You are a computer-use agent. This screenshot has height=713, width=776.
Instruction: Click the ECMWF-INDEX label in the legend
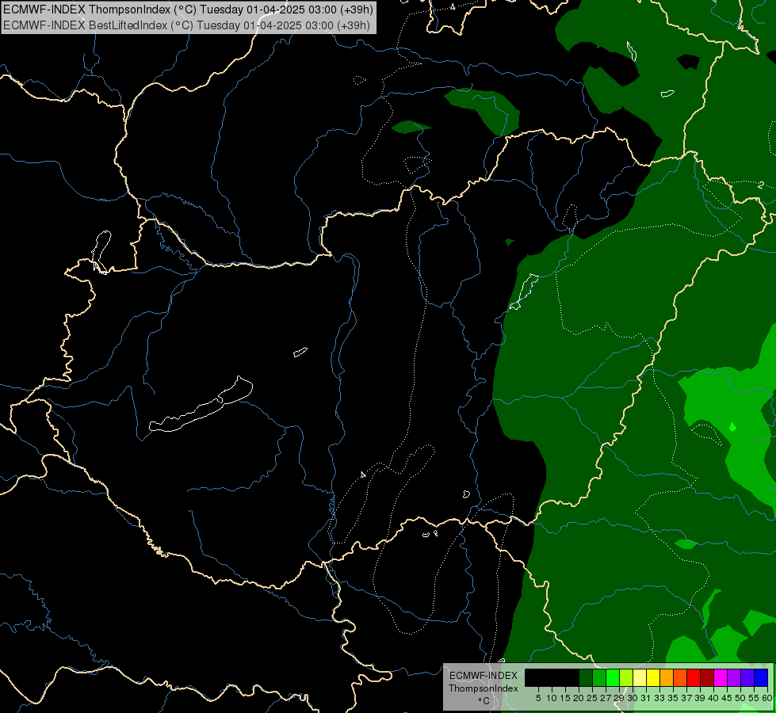pyautogui.click(x=484, y=676)
